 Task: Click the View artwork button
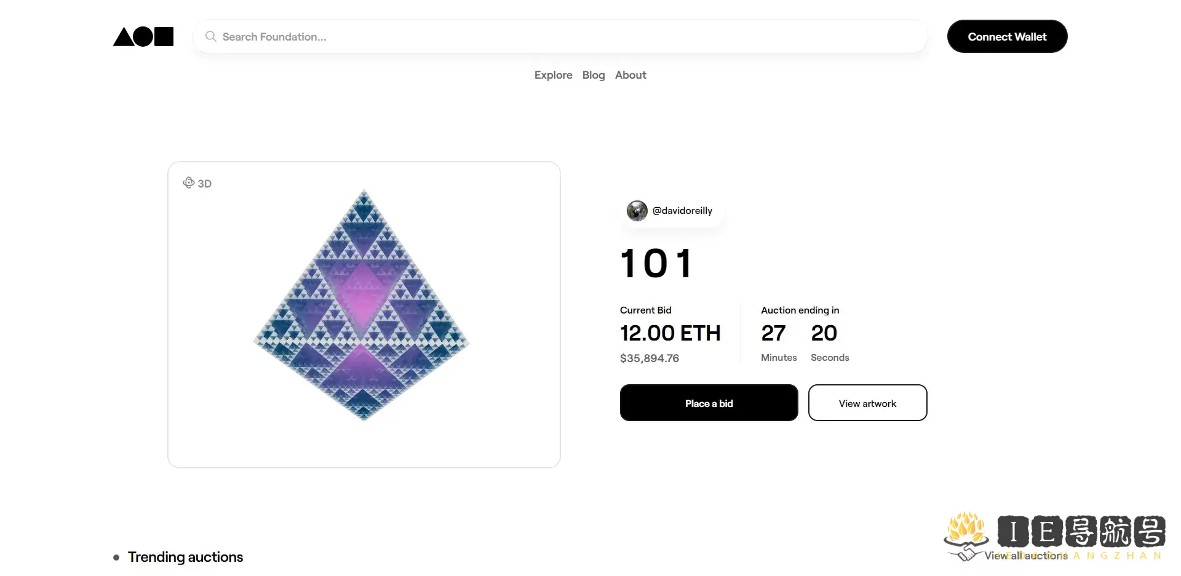tap(867, 403)
